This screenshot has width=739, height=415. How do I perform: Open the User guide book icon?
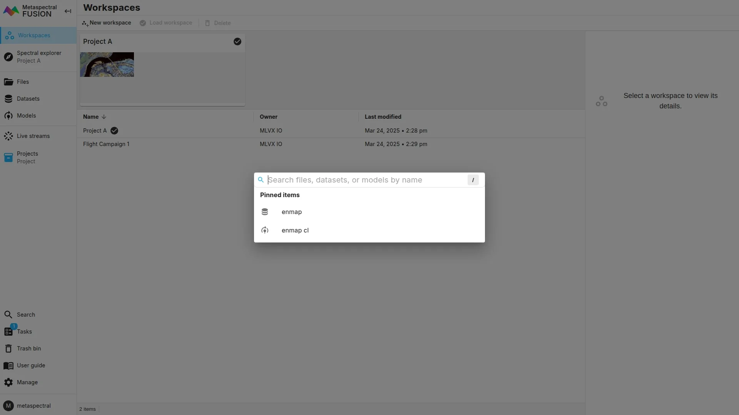(x=8, y=365)
